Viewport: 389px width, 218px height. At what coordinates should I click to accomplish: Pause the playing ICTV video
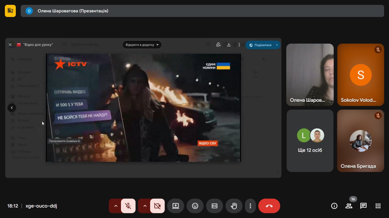point(143,108)
